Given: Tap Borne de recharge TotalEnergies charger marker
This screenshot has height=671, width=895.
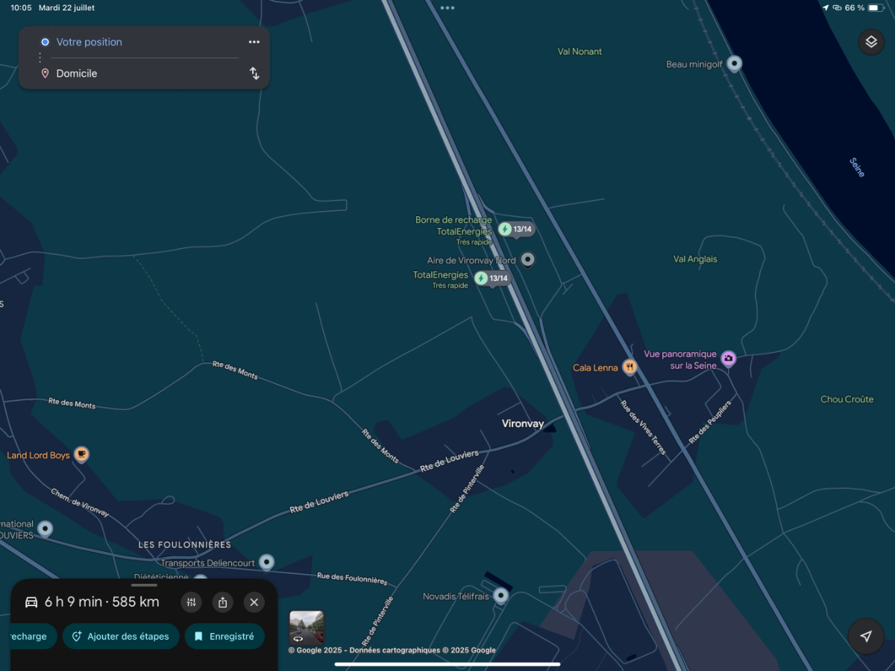Looking at the screenshot, I should click(516, 229).
